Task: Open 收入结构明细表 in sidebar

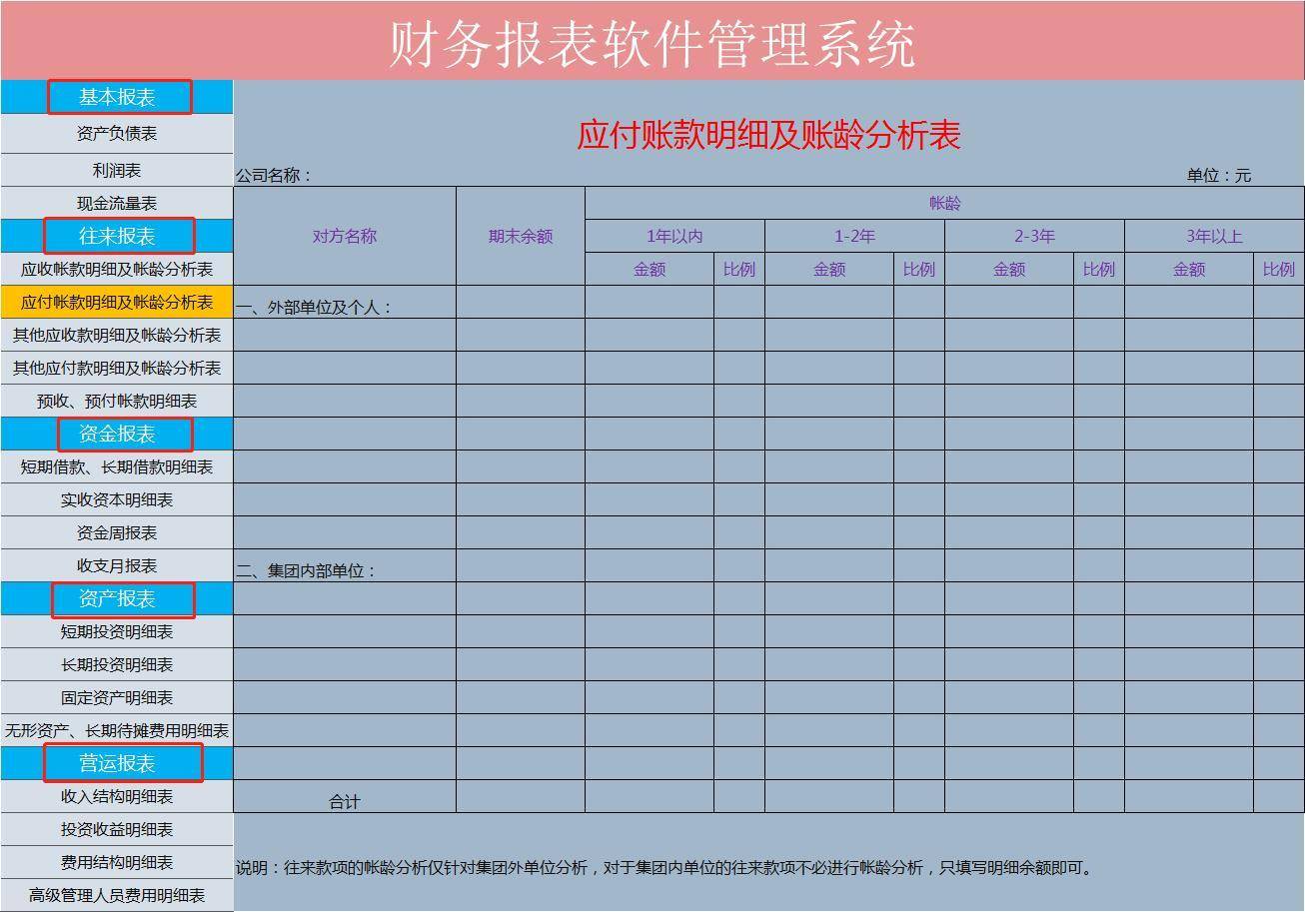Action: click(117, 796)
